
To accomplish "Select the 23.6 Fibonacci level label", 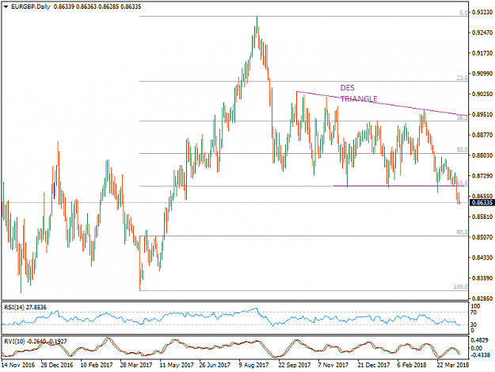I will pos(462,78).
